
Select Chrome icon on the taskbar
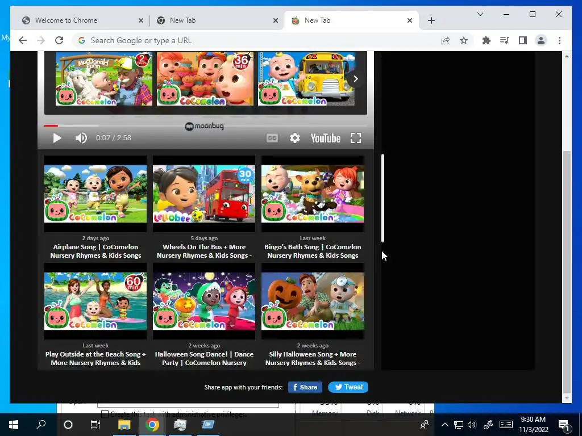tap(152, 425)
